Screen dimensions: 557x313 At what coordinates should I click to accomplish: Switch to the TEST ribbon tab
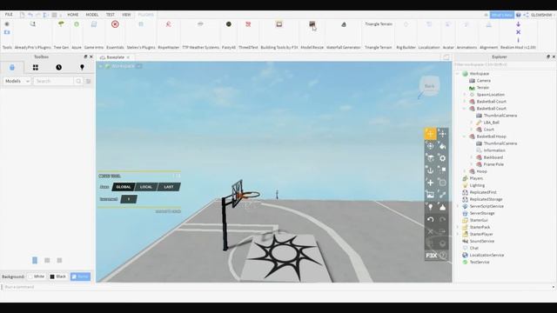tap(111, 15)
